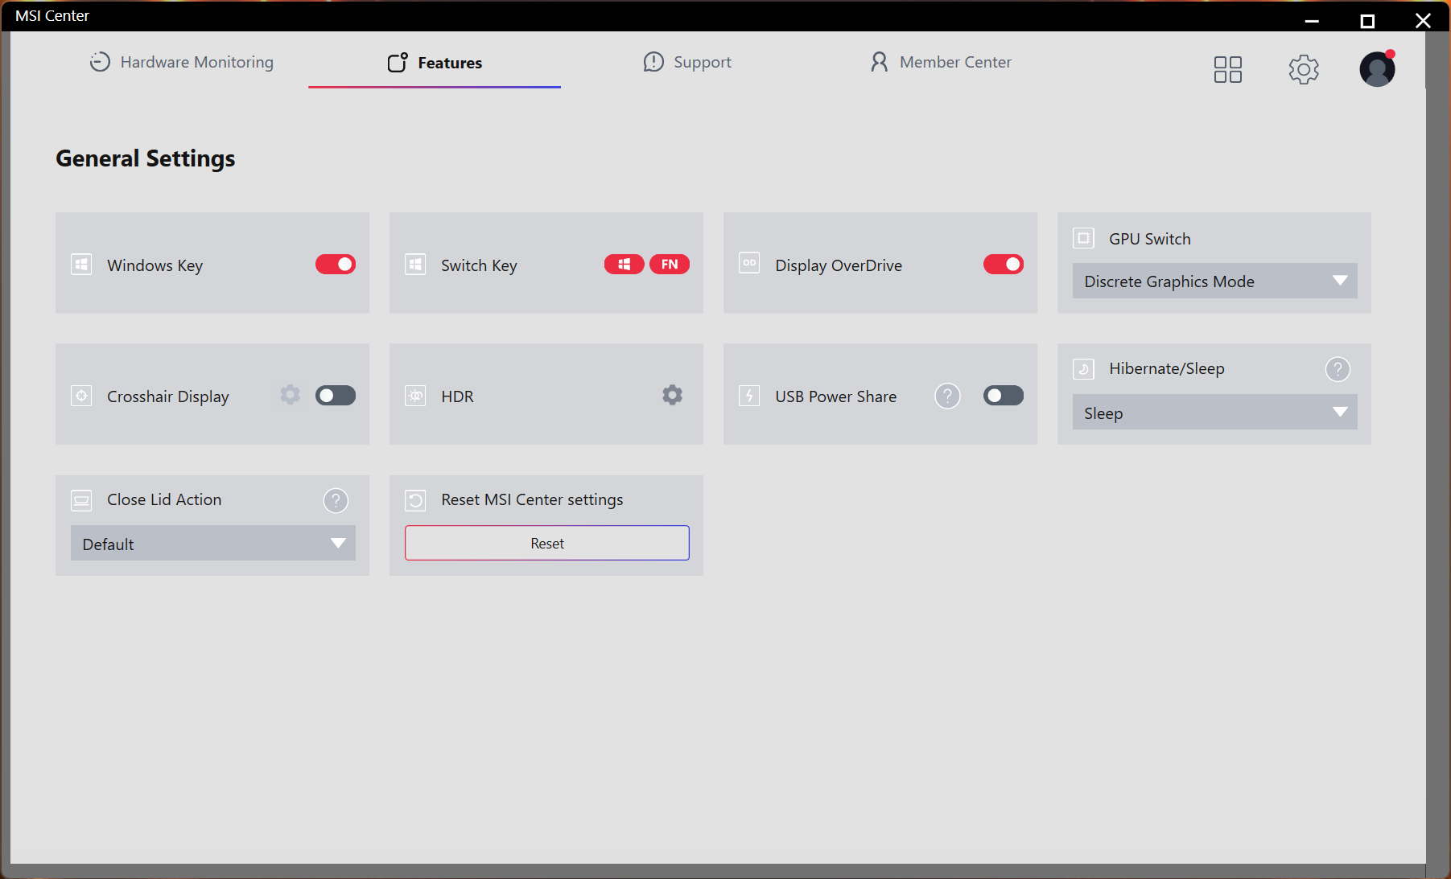1451x879 pixels.
Task: Turn off Display OverDrive
Action: [x=1003, y=265]
